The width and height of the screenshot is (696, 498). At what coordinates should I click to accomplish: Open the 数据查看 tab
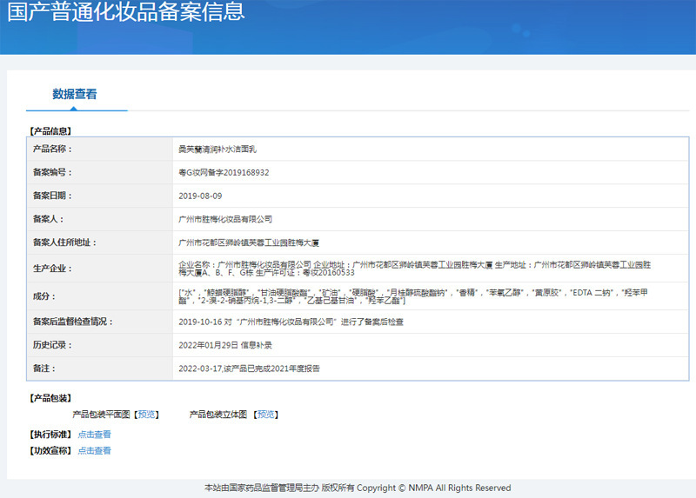(75, 94)
